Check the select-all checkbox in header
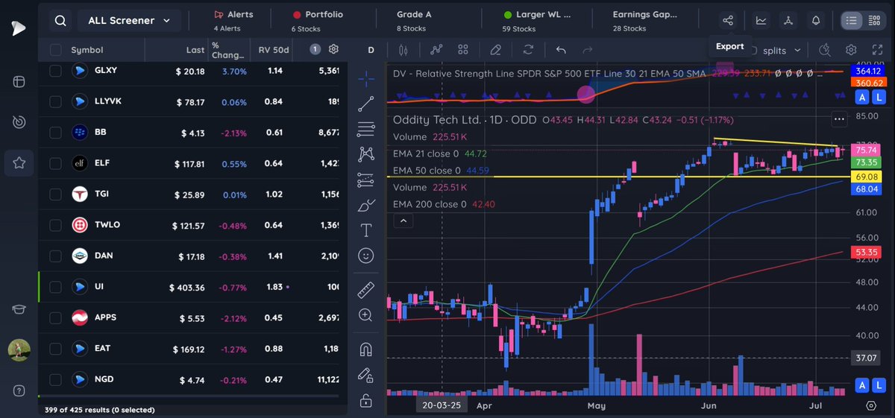This screenshot has width=895, height=418. click(55, 50)
